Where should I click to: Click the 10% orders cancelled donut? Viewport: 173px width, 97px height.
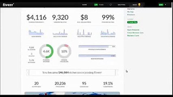click(x=64, y=51)
